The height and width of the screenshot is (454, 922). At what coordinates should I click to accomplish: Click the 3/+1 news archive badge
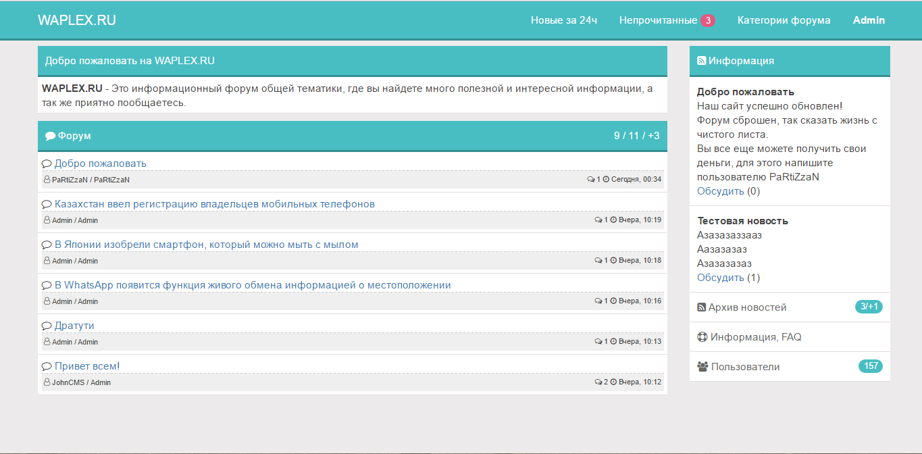coord(869,307)
